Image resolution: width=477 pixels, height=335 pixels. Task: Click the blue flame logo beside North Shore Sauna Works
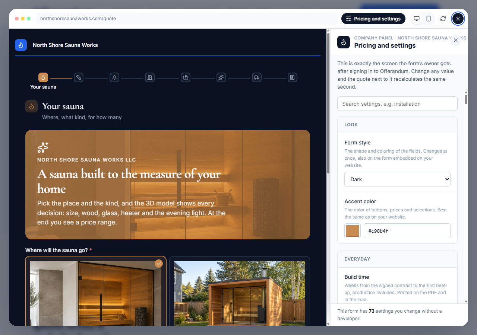21,45
